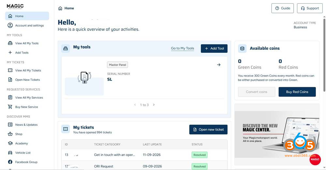Click the red Magic chat bubble
The height and width of the screenshot is (170, 326).
315,159
